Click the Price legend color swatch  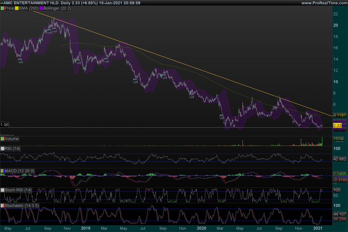coord(2,8)
